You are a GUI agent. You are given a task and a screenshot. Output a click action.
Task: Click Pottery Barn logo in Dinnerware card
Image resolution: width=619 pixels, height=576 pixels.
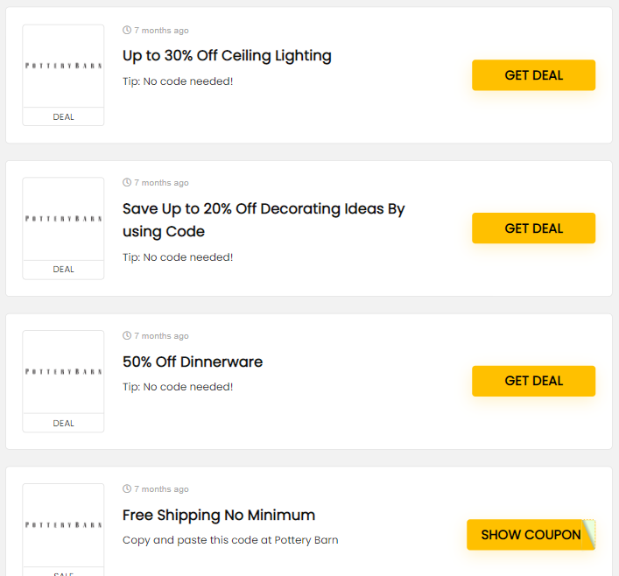pyautogui.click(x=63, y=372)
